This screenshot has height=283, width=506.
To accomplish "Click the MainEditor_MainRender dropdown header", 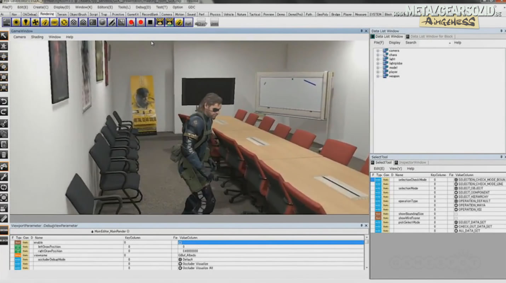I will coord(110,231).
